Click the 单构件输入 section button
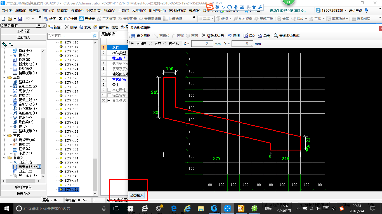This screenshot has height=214, width=382. point(23,187)
